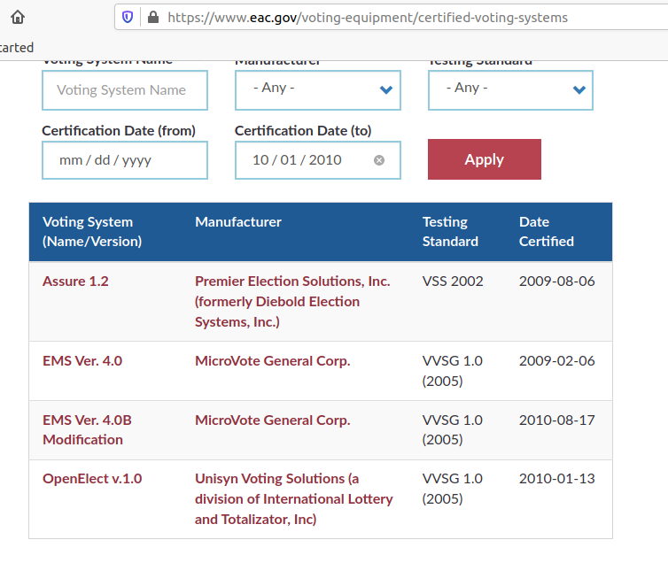Open the EMS Ver. 4.0 link
668x586 pixels.
pyautogui.click(x=82, y=361)
